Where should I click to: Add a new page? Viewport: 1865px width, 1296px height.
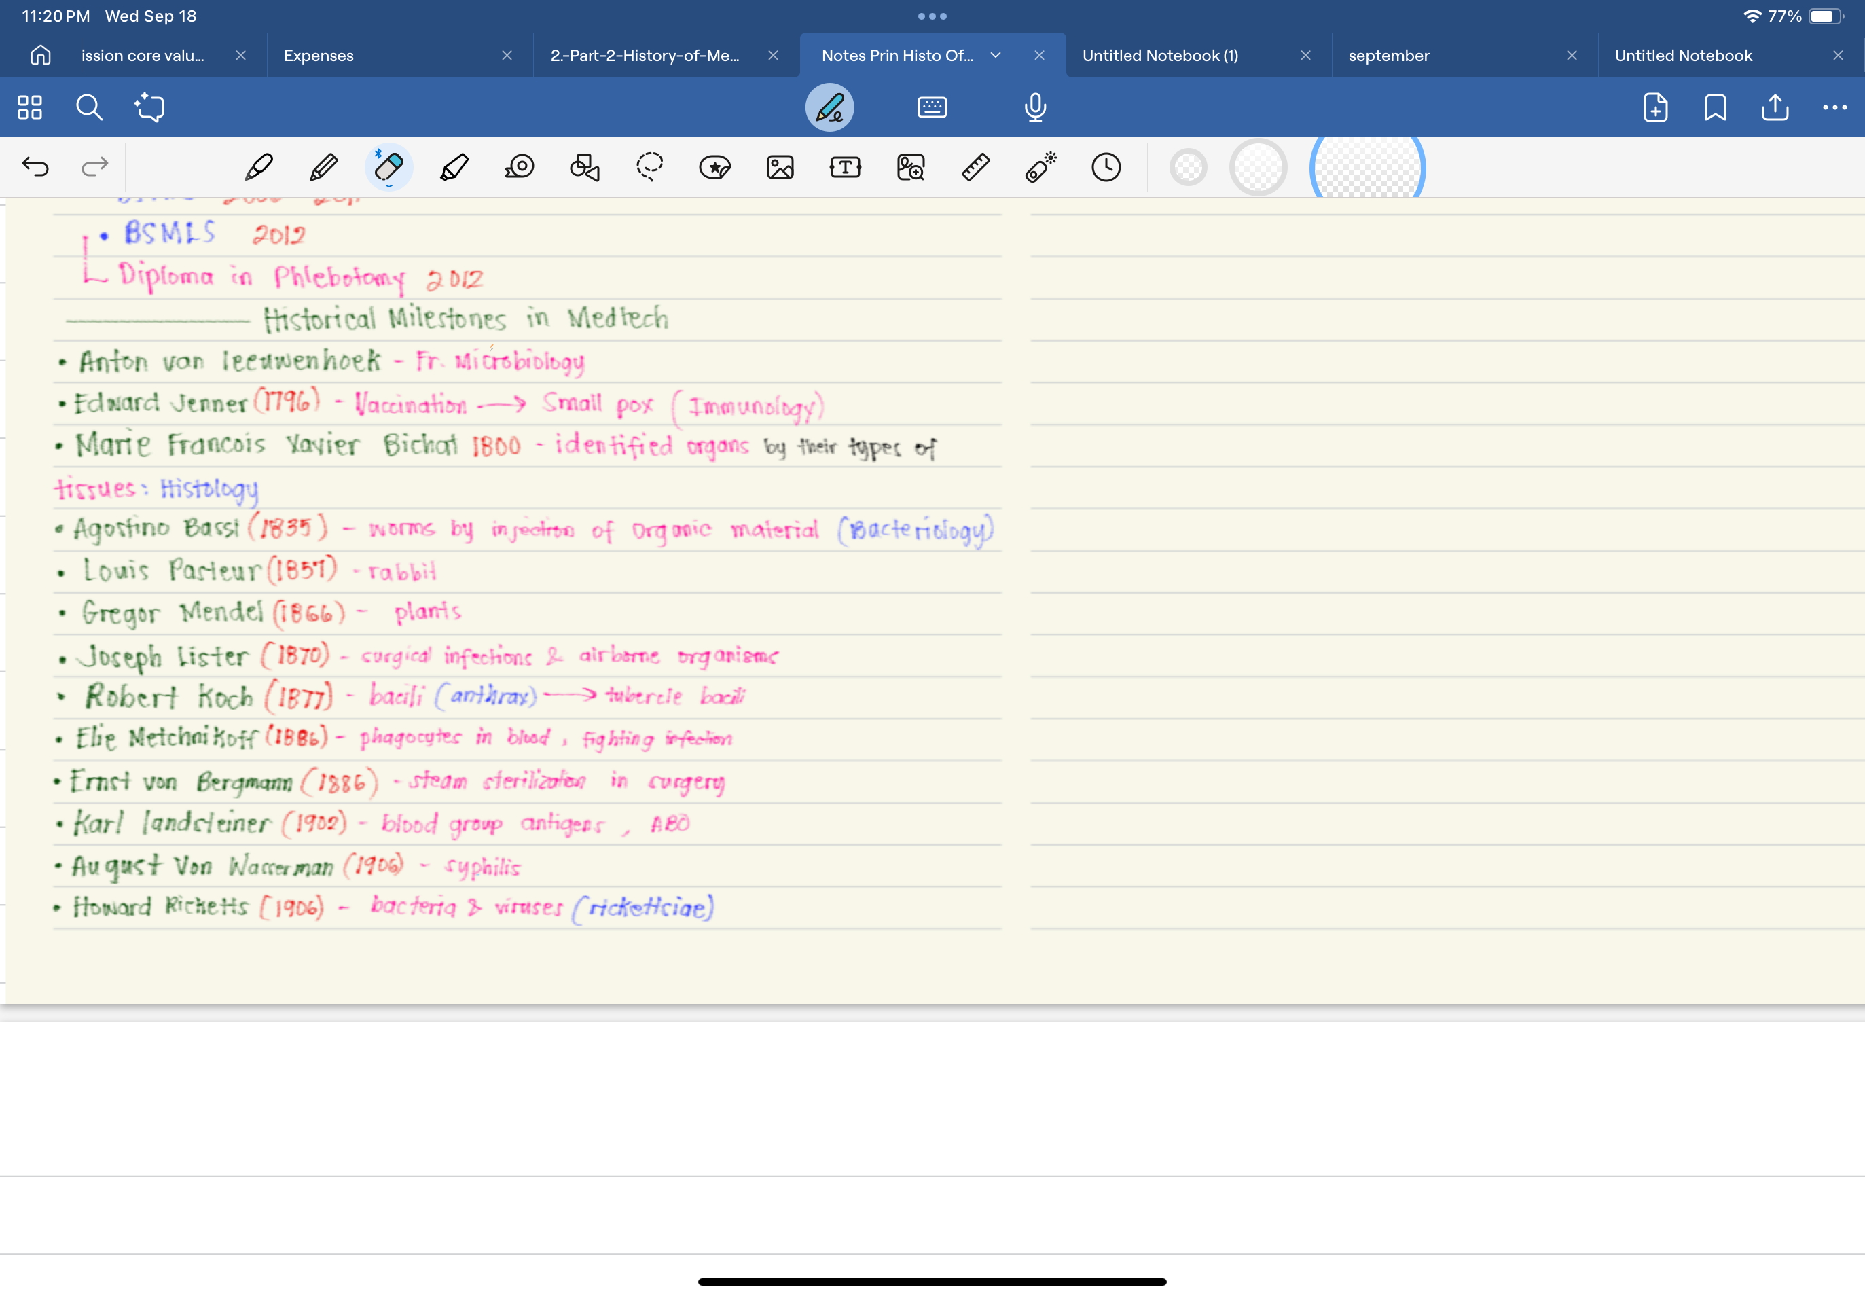point(1654,107)
